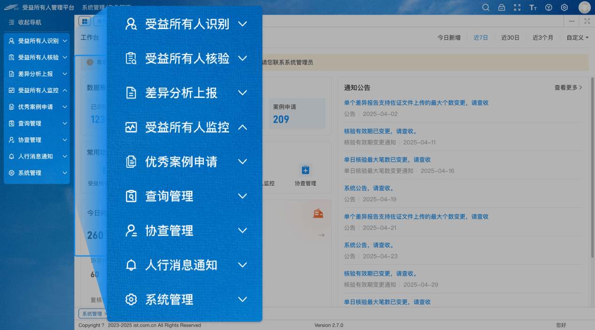
Task: Select the 近30日 time filter
Action: (x=510, y=37)
